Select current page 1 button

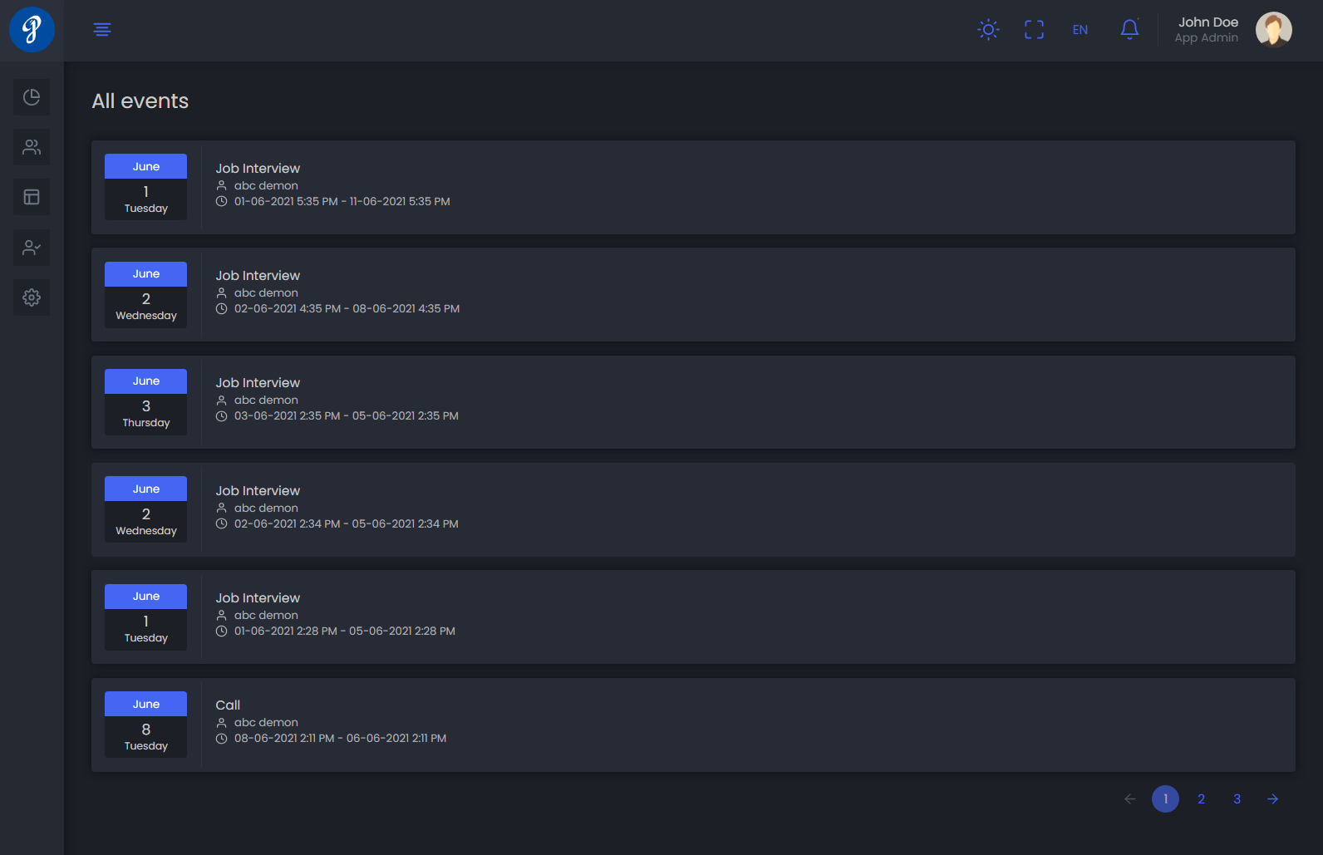click(x=1165, y=799)
